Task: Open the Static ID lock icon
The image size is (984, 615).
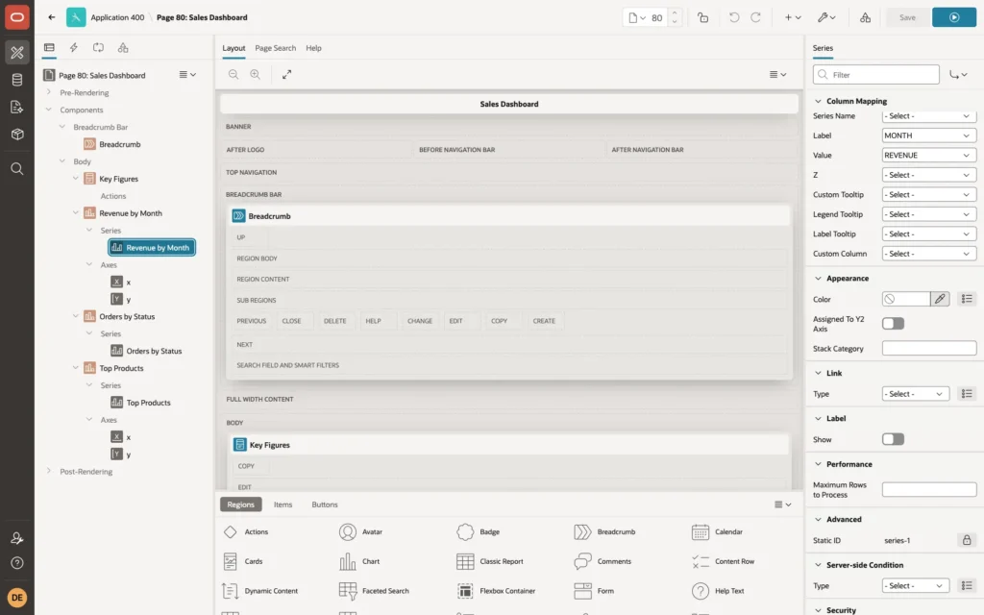Action: coord(967,540)
